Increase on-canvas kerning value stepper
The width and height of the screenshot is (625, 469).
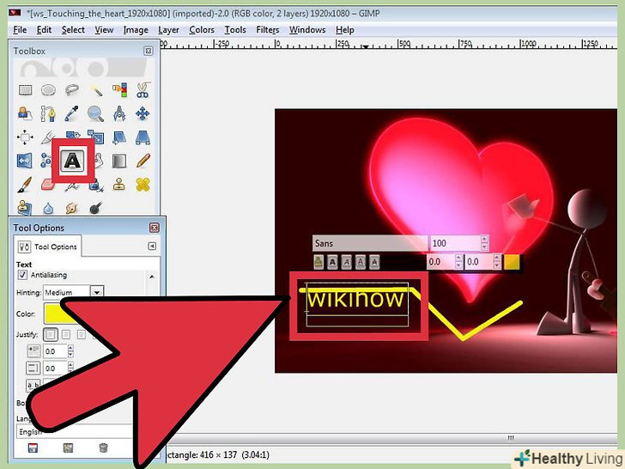(x=496, y=258)
